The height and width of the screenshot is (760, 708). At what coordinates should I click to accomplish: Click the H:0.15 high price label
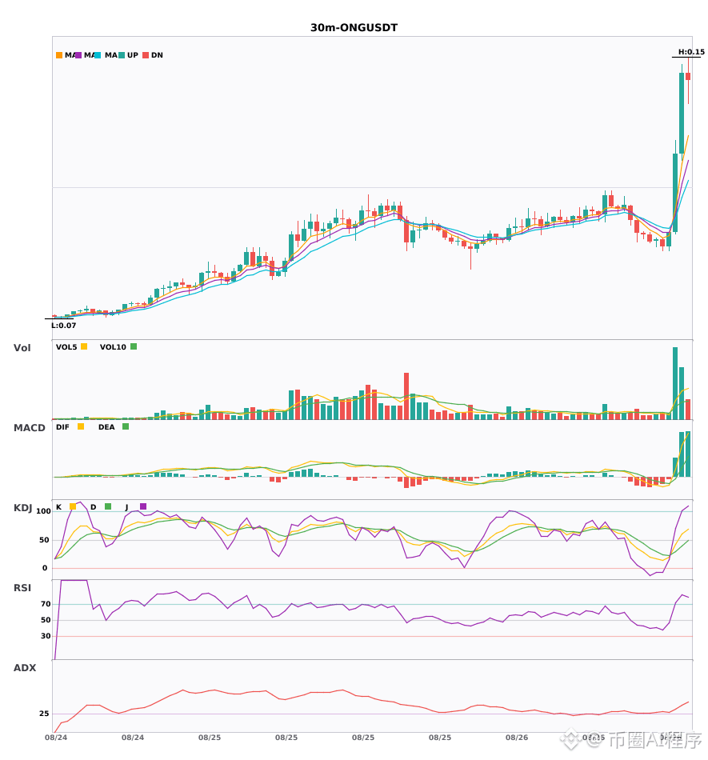click(x=691, y=52)
